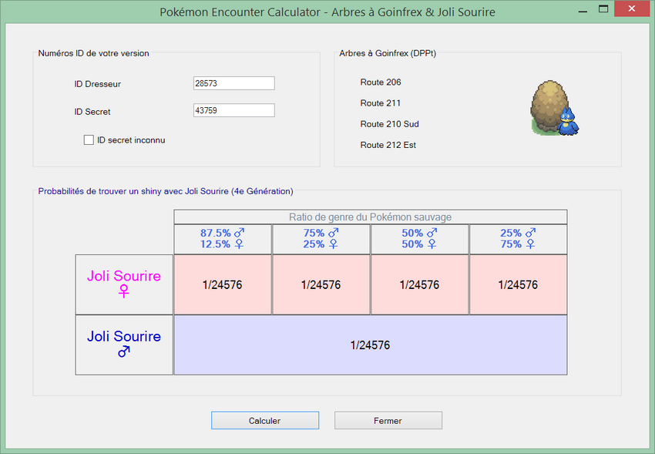The image size is (655, 454).
Task: Click pink result cell under 87.5% male
Action: [223, 285]
